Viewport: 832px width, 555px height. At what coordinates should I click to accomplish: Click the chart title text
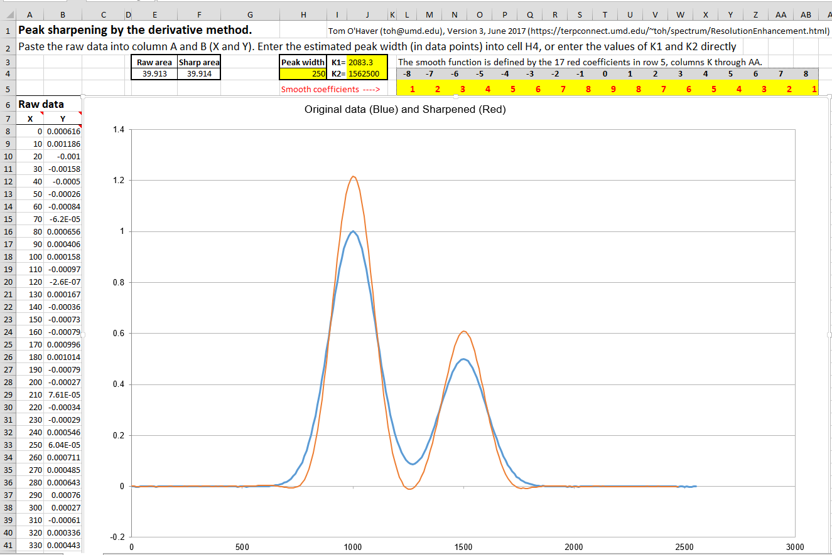pos(405,109)
